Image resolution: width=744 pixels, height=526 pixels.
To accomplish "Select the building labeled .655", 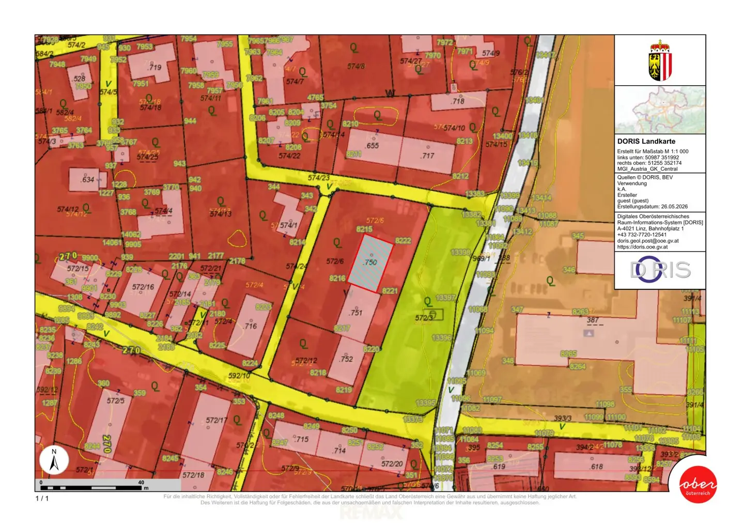I will tap(373, 146).
